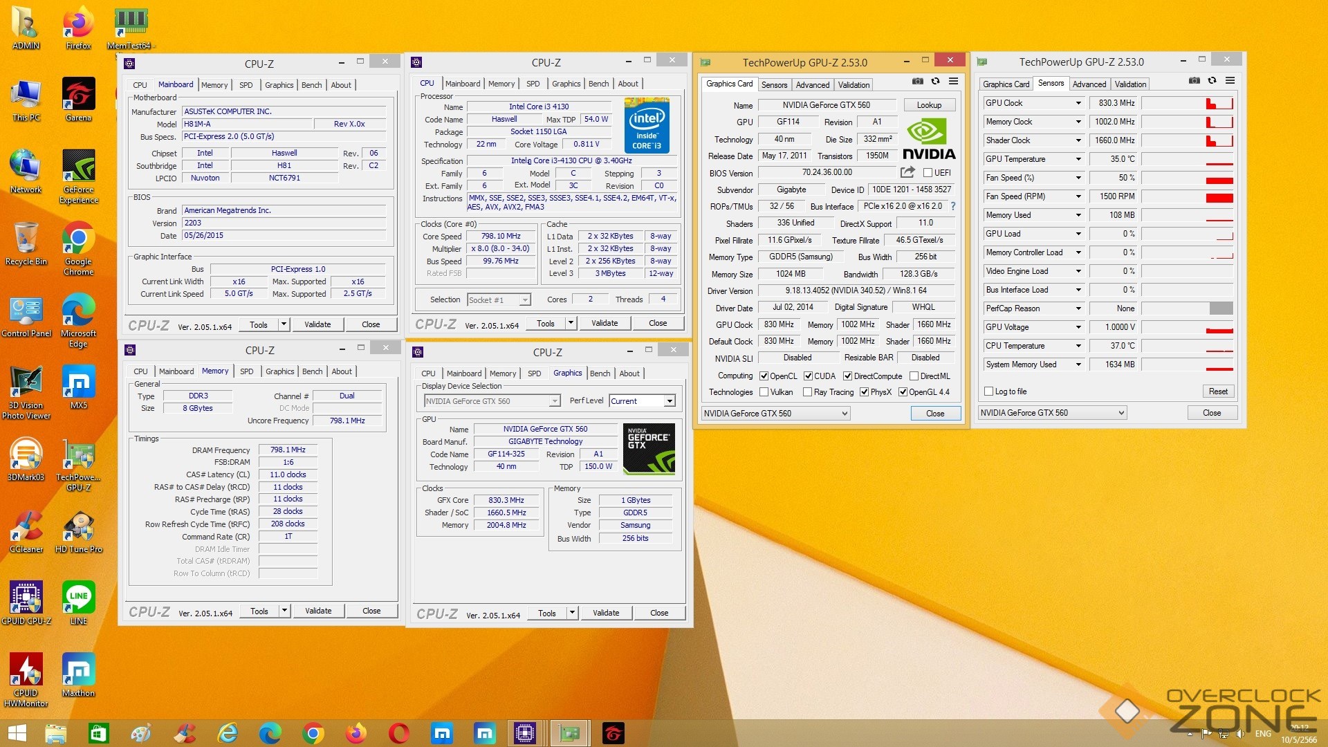Viewport: 1328px width, 747px height.
Task: Toggle the Ray Tracing checkbox
Action: click(x=807, y=392)
